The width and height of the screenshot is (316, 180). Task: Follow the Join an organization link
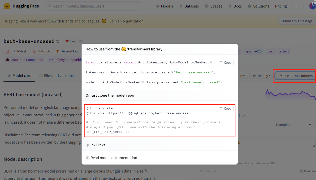[x=126, y=21]
